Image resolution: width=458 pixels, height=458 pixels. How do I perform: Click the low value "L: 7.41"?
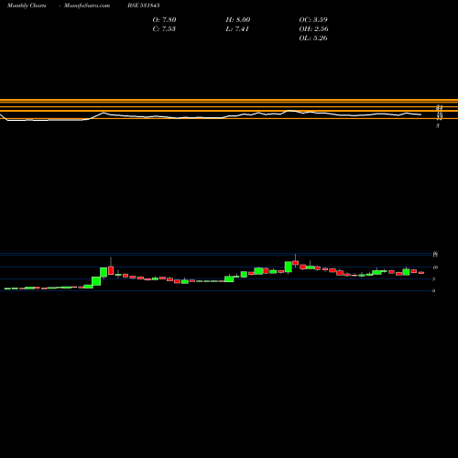tap(237, 28)
